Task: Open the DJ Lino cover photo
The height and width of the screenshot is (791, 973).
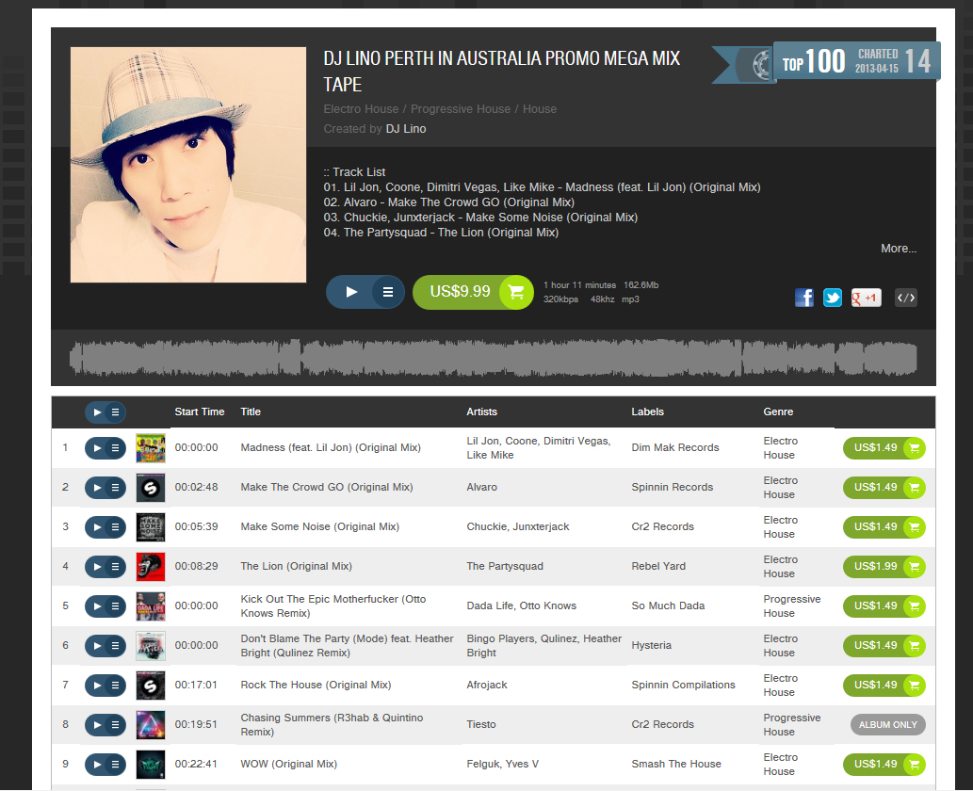Action: pyautogui.click(x=188, y=165)
